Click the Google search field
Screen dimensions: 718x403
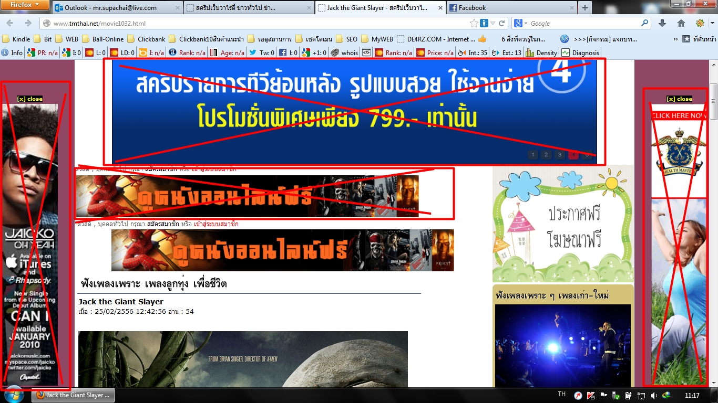click(584, 24)
